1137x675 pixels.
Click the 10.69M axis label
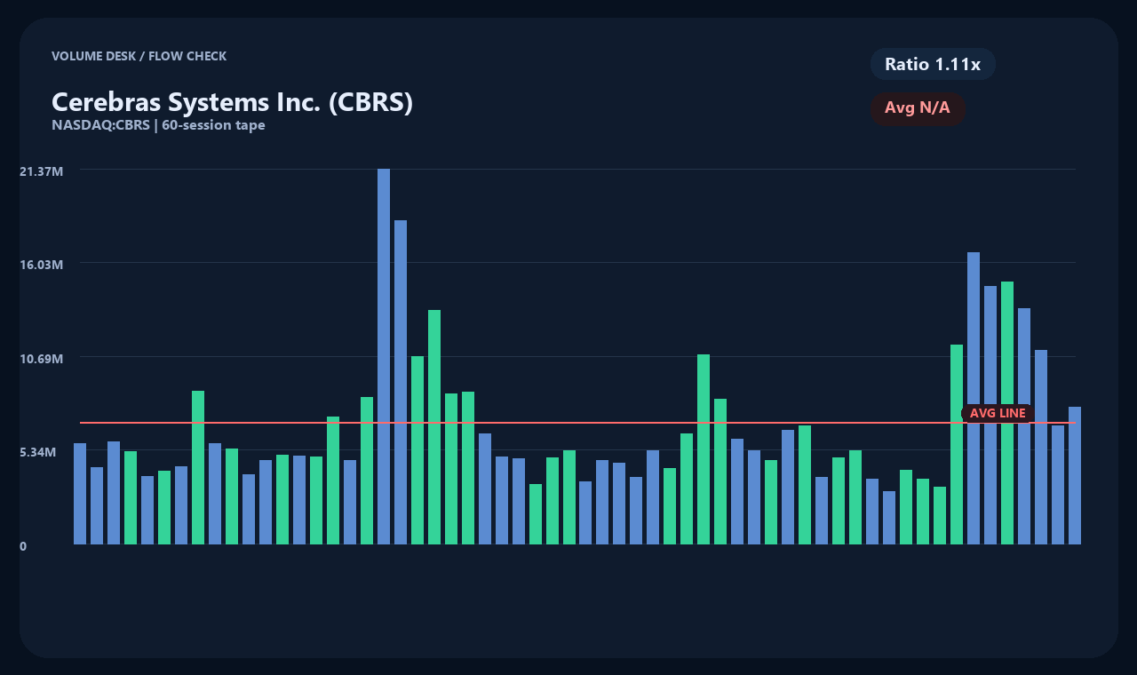(41, 359)
